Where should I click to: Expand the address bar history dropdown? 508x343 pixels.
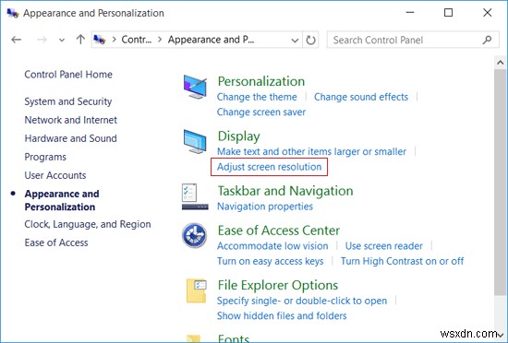tap(295, 41)
